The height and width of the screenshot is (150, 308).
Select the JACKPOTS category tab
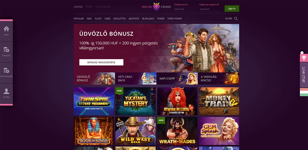coord(134,19)
